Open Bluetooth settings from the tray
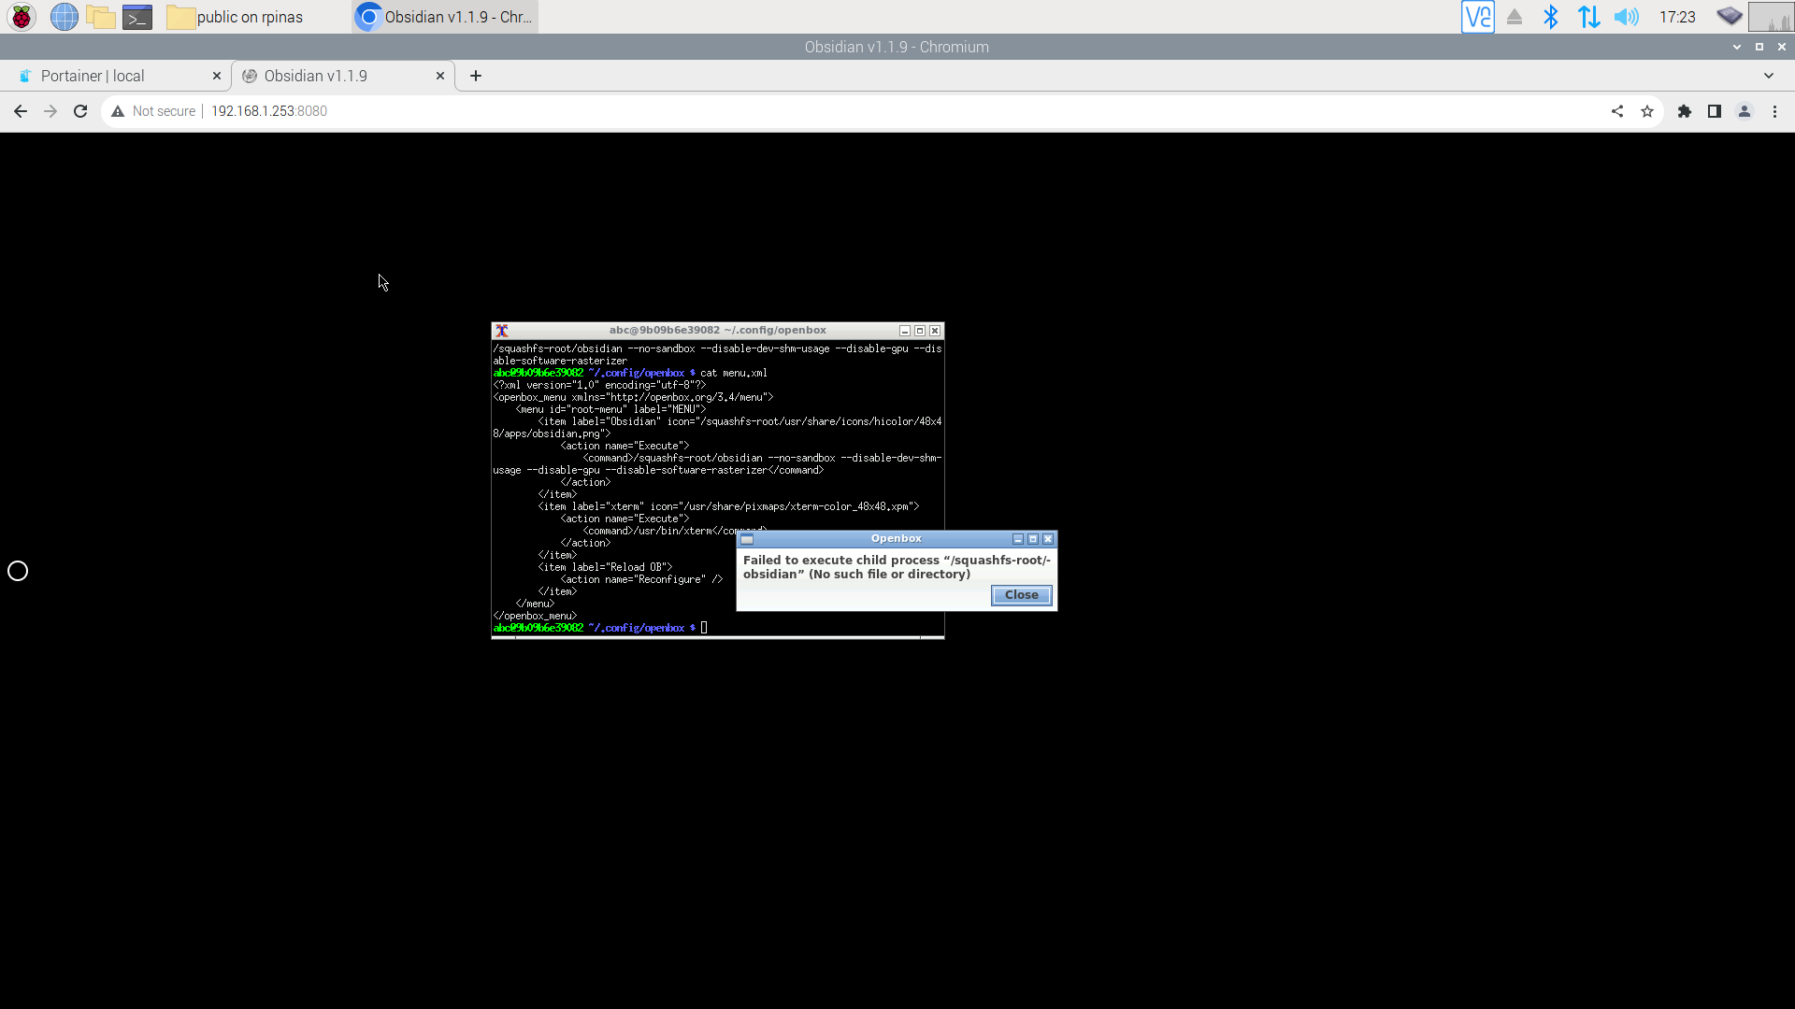The height and width of the screenshot is (1009, 1795). click(x=1551, y=16)
